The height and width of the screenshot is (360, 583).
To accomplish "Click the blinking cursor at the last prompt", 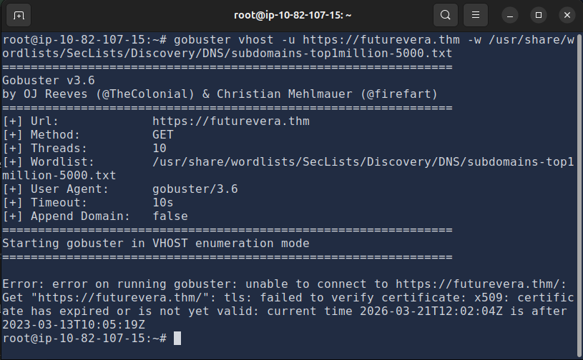I will click(177, 338).
